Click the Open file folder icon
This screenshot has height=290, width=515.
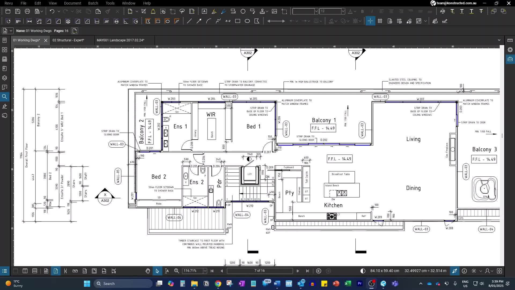coord(8,11)
